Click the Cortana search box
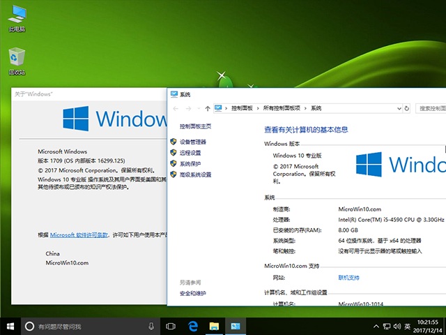 [x=90, y=326]
